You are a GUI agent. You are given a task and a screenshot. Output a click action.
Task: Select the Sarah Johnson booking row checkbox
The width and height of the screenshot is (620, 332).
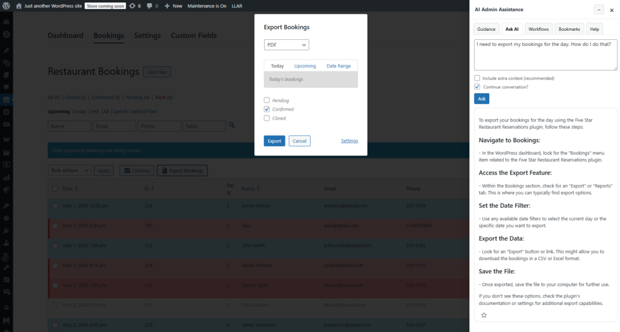(x=55, y=265)
